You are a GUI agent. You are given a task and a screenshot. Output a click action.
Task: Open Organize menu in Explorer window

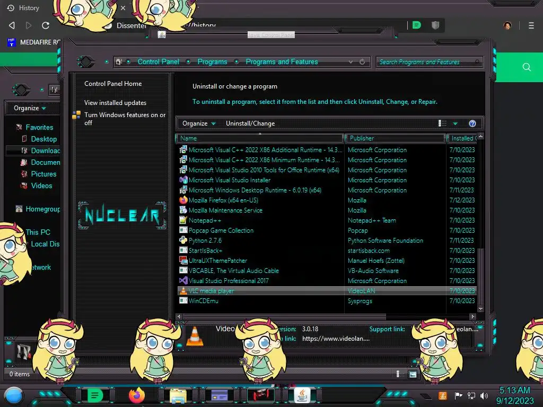tap(30, 108)
